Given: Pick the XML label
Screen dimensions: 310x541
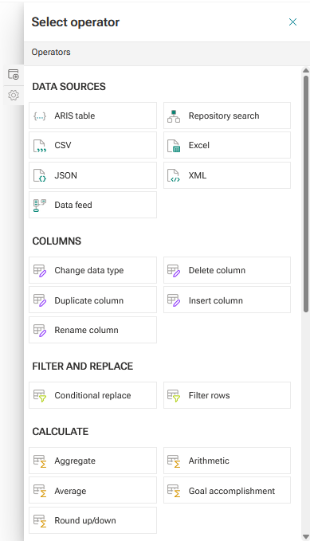Looking at the screenshot, I should (x=198, y=175).
